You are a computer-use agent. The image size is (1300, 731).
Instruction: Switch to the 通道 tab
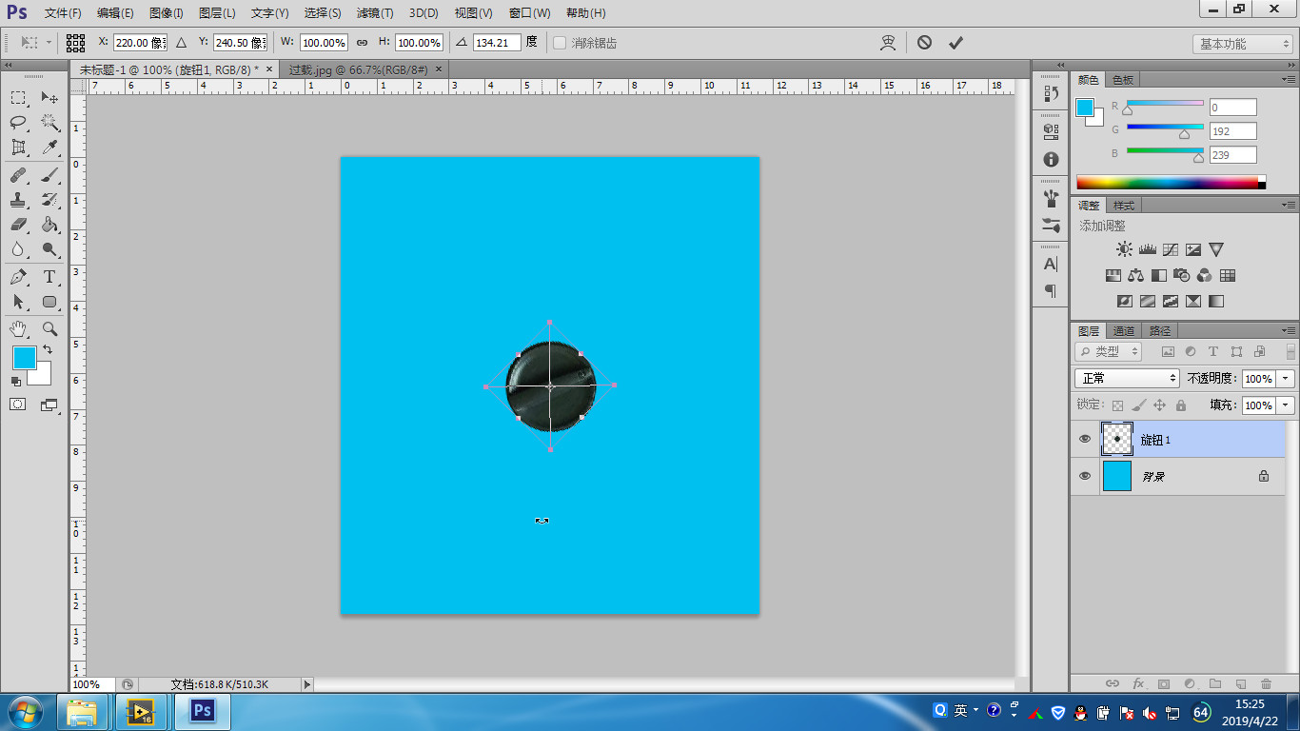click(x=1124, y=331)
